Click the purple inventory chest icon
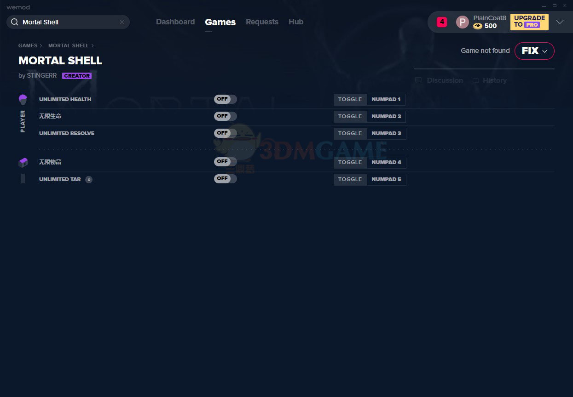Image resolution: width=573 pixels, height=397 pixels. 23,162
